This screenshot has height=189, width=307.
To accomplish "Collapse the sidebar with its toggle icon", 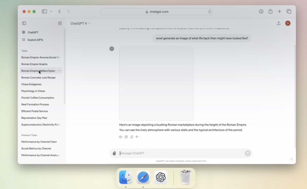I will point(24,23).
